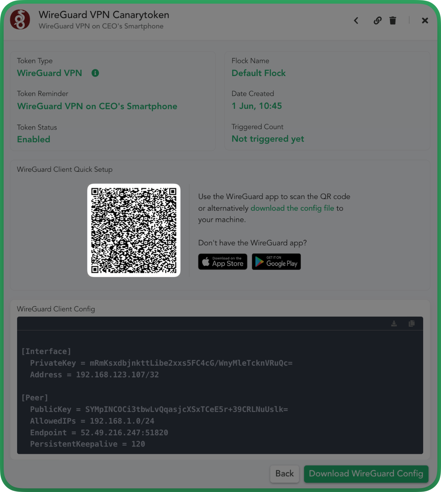
Task: Click Download WireGuard Config button
Action: tap(366, 474)
